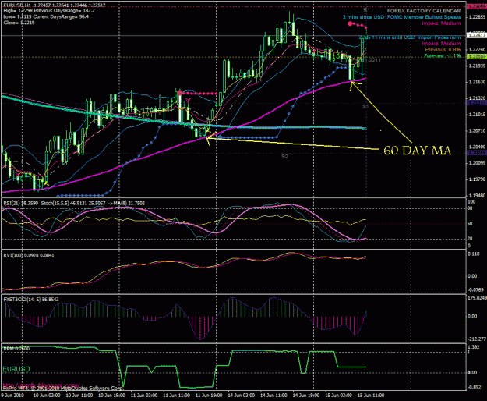Click the 1.20400 price axis value
This screenshot has width=487, height=401.
point(477,147)
